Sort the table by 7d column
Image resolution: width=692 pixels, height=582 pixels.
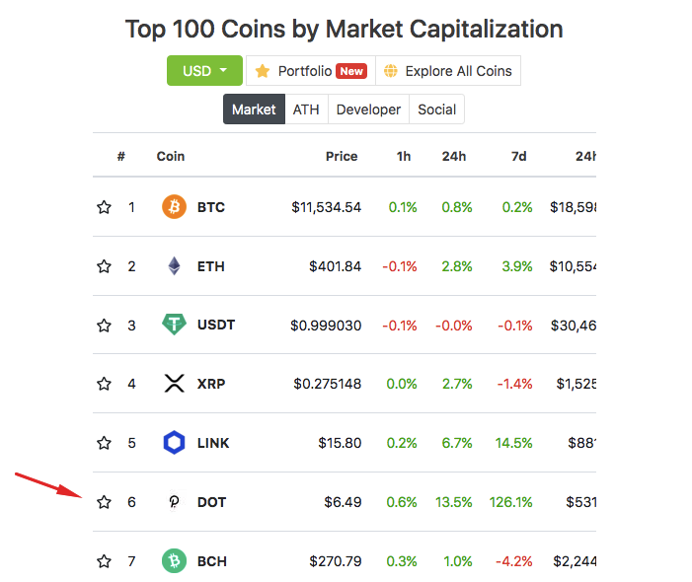519,156
